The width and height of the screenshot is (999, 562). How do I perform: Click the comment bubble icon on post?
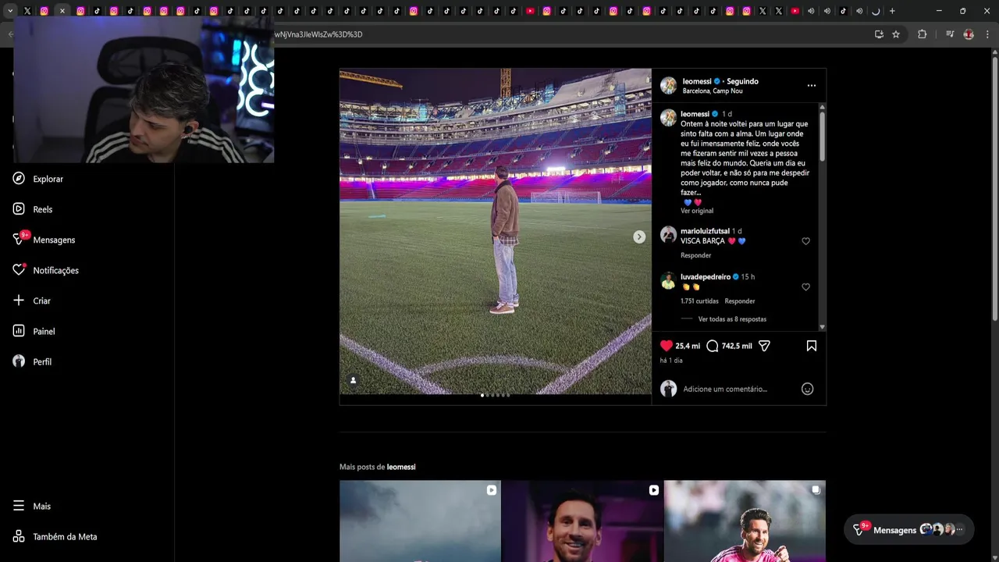tap(712, 346)
